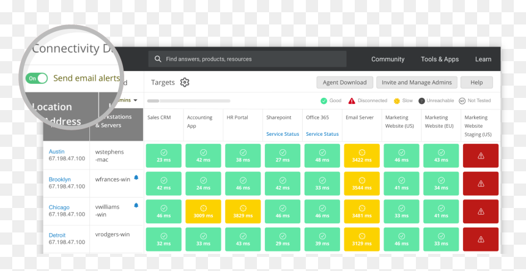This screenshot has height=271, width=526.
Task: Click the Good legend check icon
Action: (x=324, y=100)
